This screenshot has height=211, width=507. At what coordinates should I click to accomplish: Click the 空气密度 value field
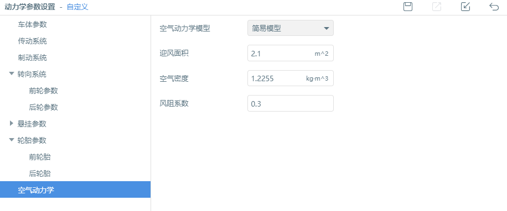tap(291, 78)
